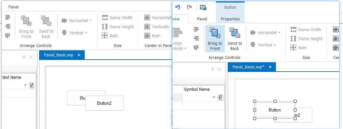Viewport: 343px width, 129px height.
Task: Close Panel_Basic.xvp tab in left window
Action: coord(79,55)
